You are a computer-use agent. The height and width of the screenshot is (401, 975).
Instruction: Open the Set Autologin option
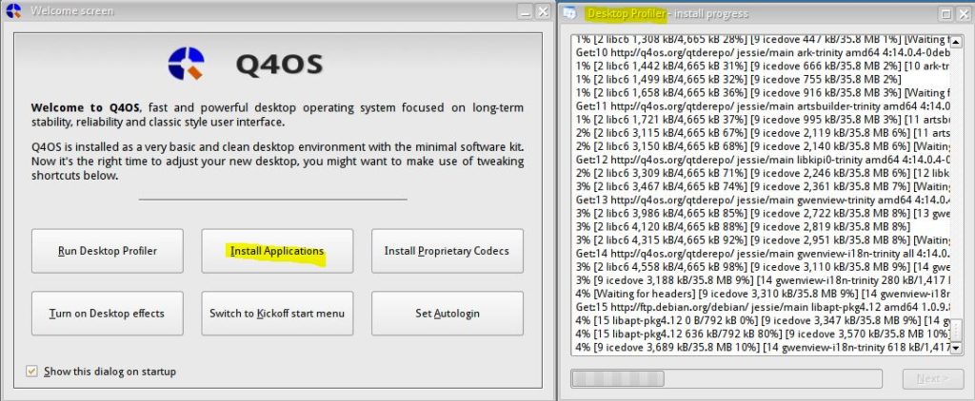(x=448, y=314)
